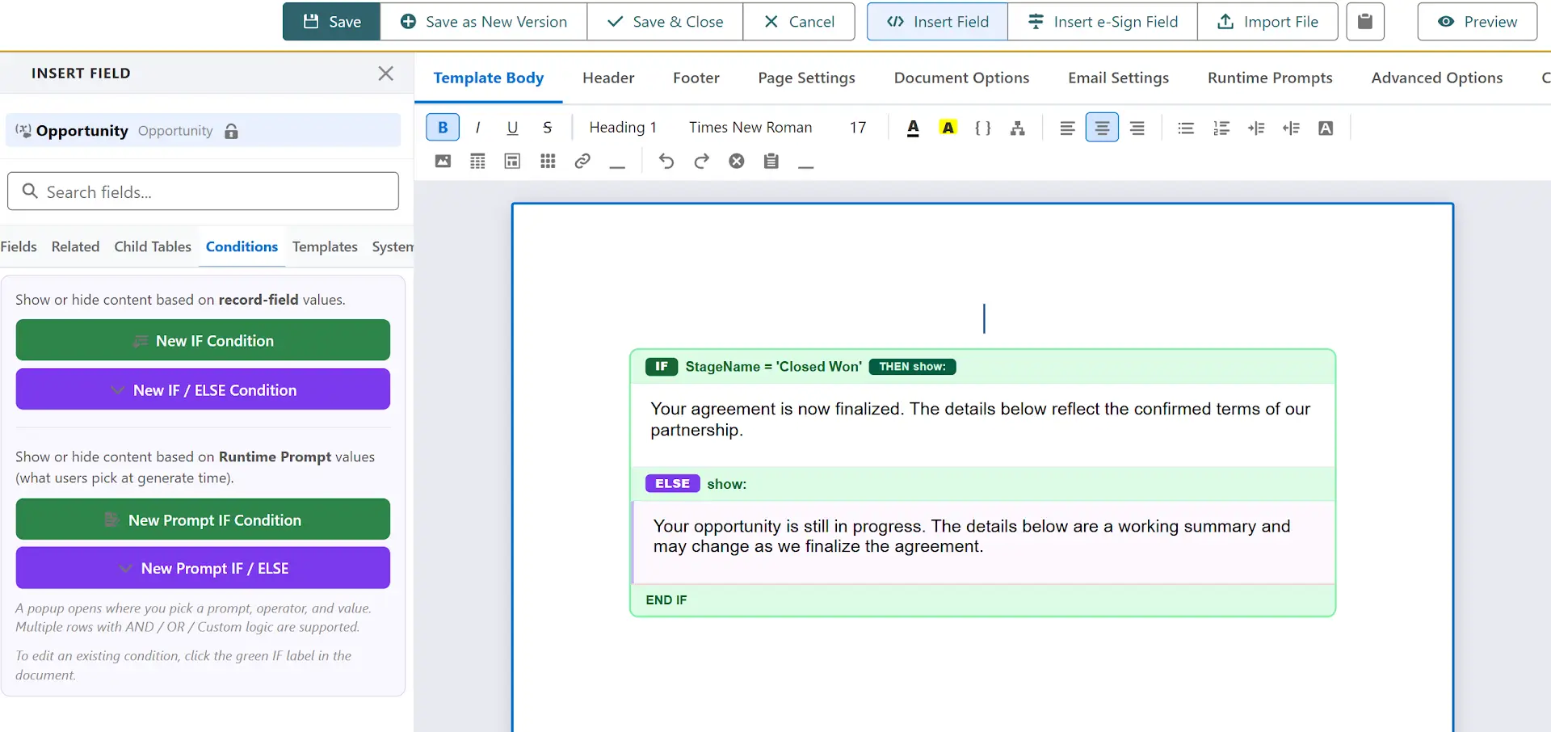The width and height of the screenshot is (1551, 732).
Task: Click the paste clipboard icon in editor toolbar
Action: click(x=771, y=161)
